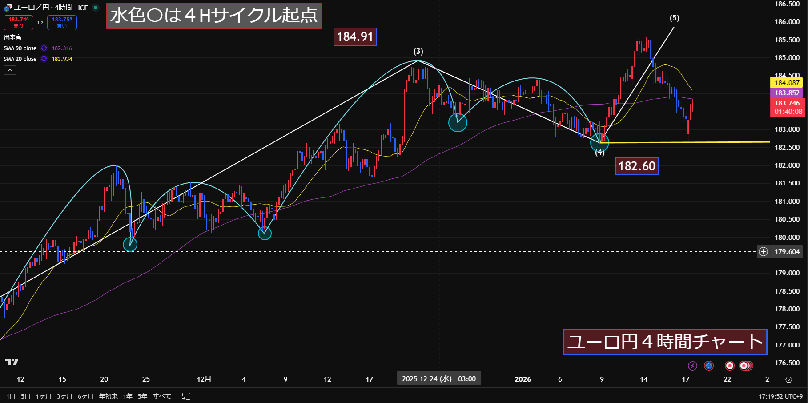Click the TradingView logo
Screen dimensions: 808x403
(x=12, y=362)
